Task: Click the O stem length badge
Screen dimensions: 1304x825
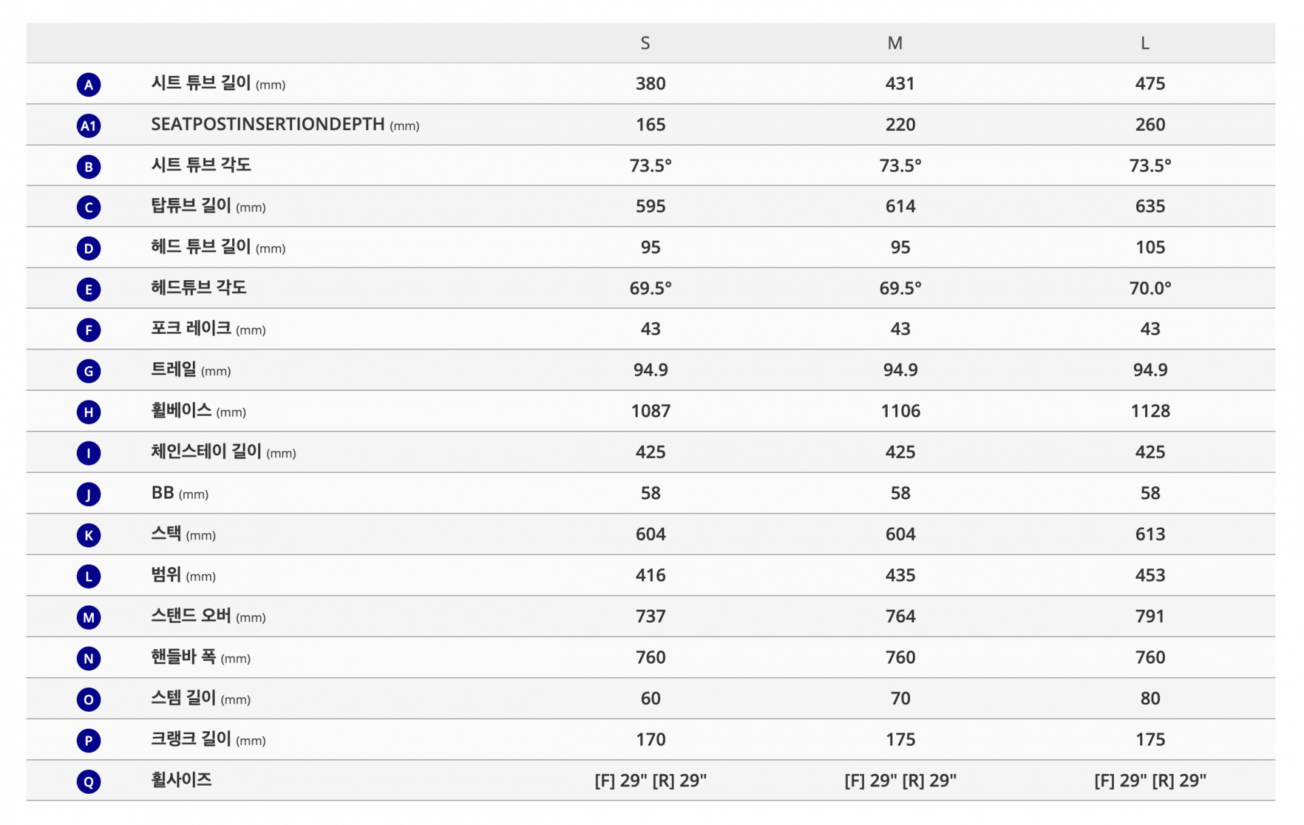Action: tap(88, 699)
